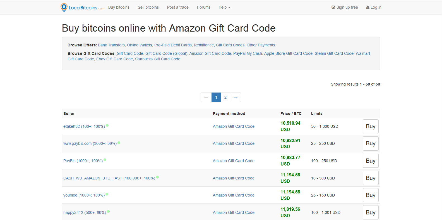Image resolution: width=442 pixels, height=220 pixels.
Task: Click the Log in link
Action: tap(374, 7)
